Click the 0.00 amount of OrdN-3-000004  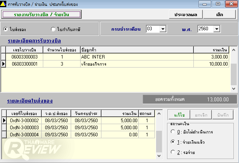pyautogui.click(x=120, y=134)
